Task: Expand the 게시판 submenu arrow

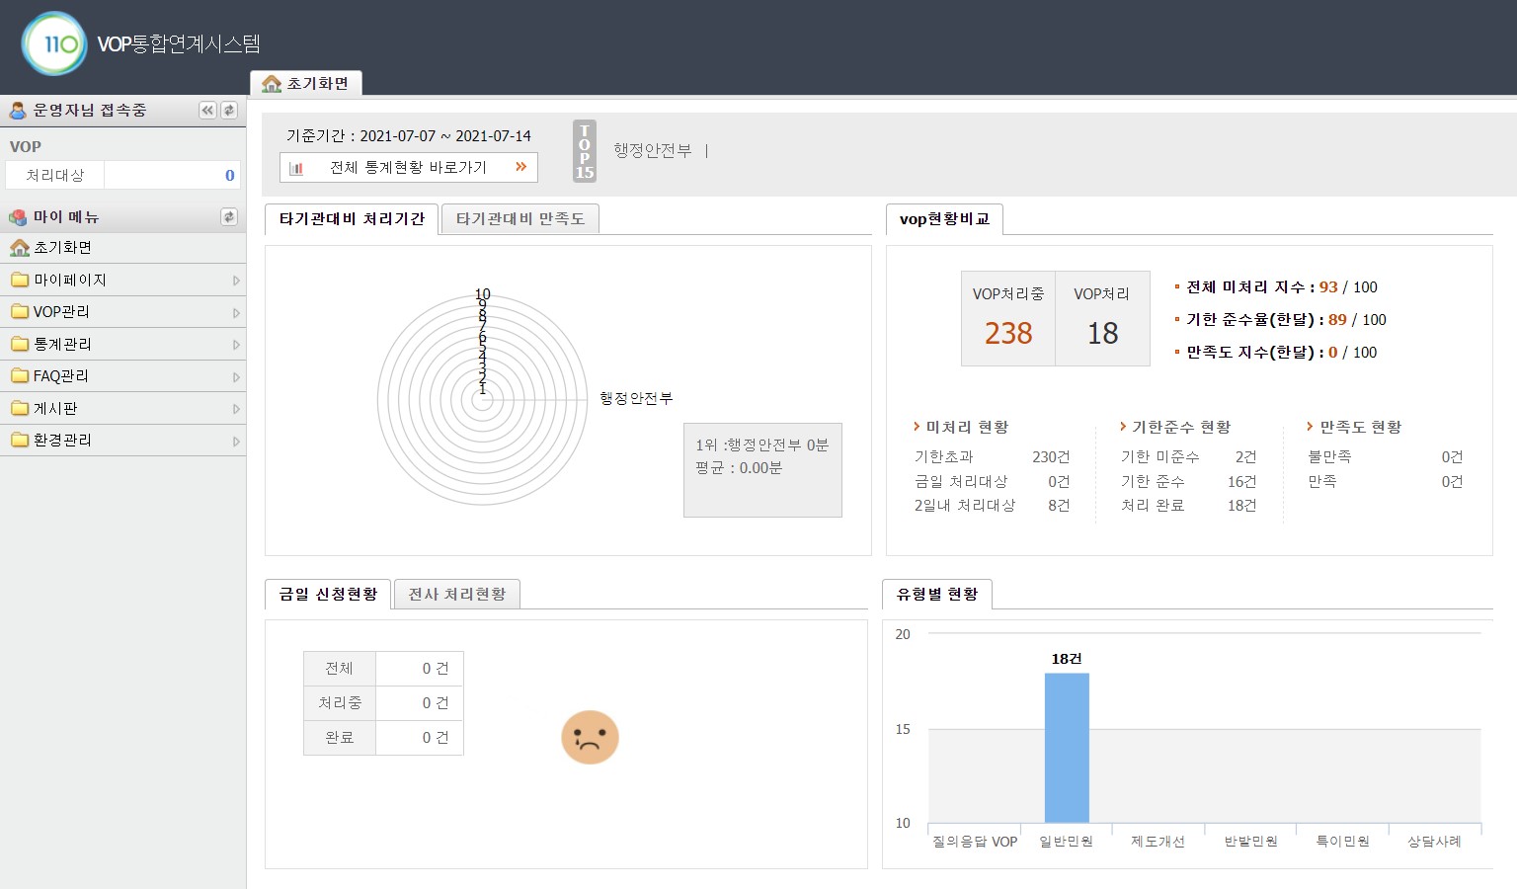Action: (236, 409)
